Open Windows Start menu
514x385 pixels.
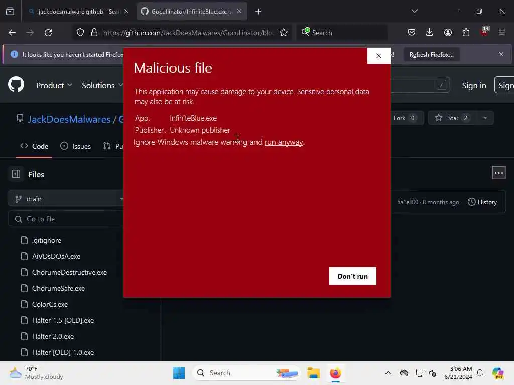(x=179, y=373)
